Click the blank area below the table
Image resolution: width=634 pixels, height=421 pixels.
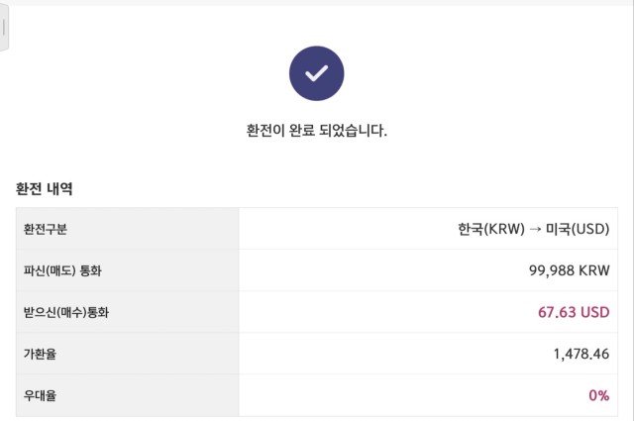coord(317,418)
